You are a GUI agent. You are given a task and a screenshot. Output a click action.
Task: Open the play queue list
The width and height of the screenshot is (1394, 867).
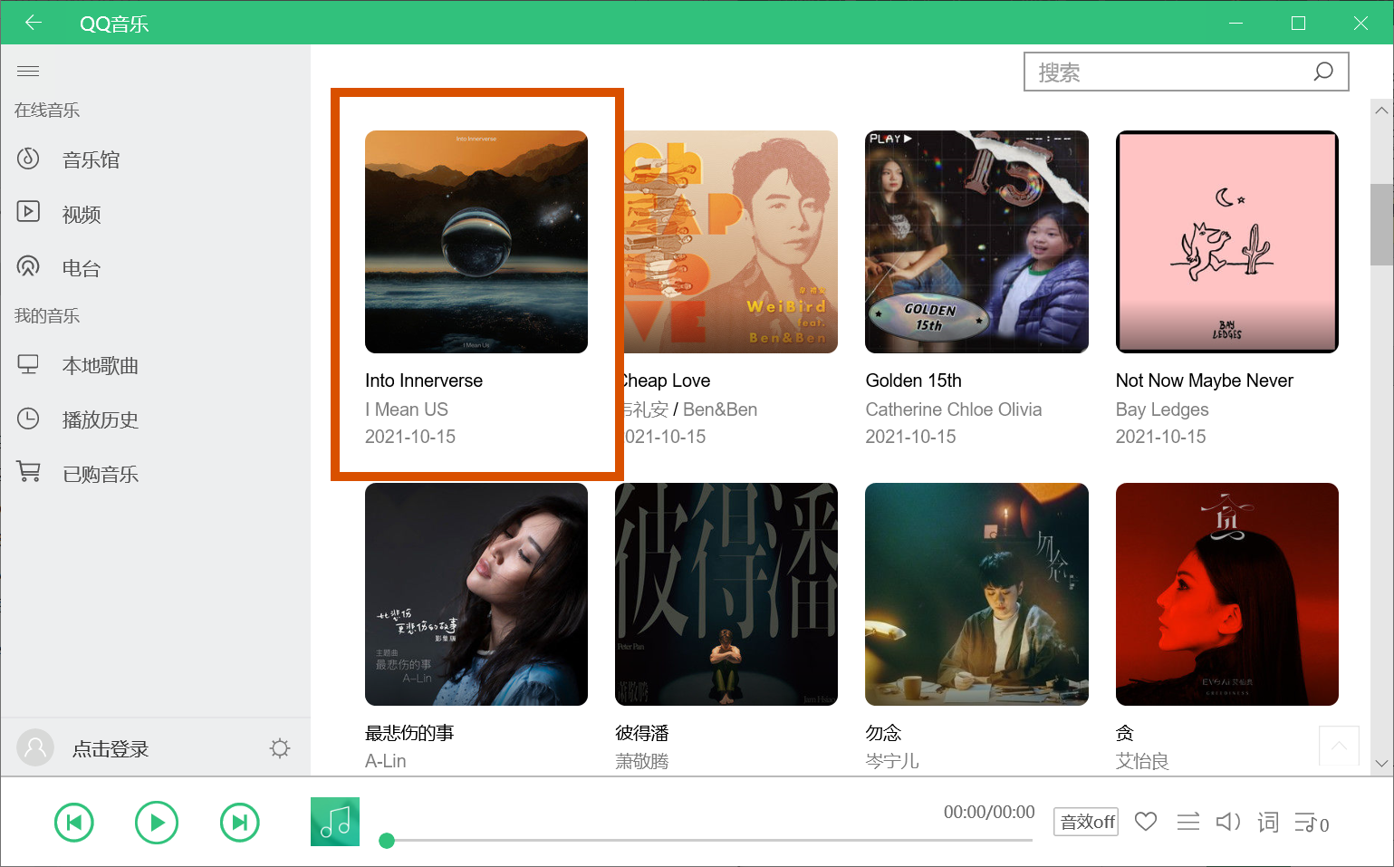(1311, 823)
